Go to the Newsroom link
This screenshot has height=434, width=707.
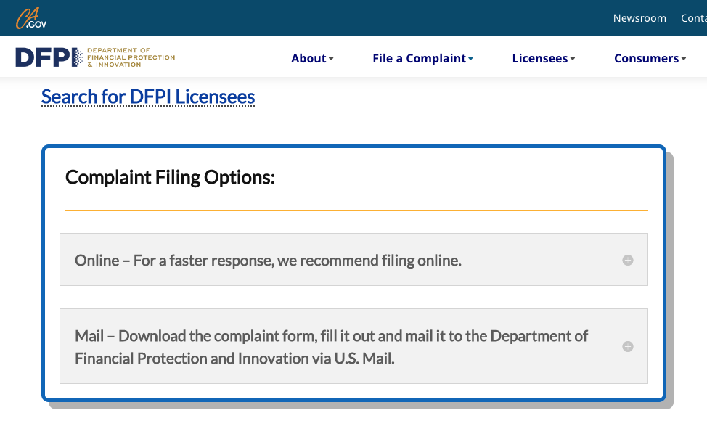point(639,18)
